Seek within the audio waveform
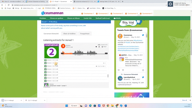 (84, 53)
